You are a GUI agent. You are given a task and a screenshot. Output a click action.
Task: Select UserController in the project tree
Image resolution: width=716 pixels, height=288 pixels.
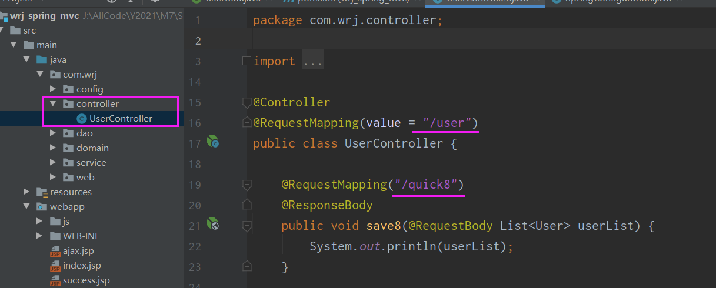(121, 119)
